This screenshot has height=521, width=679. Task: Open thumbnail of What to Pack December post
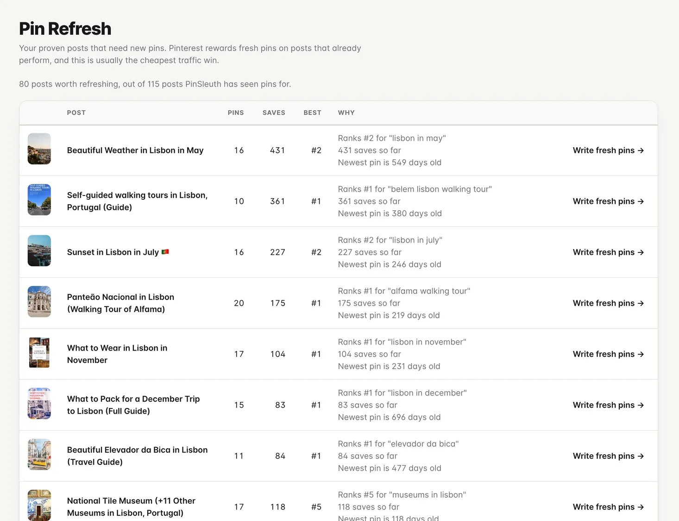pos(39,403)
